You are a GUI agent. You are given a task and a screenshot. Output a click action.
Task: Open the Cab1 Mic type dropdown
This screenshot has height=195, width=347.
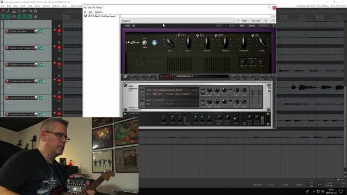pyautogui.click(x=158, y=94)
